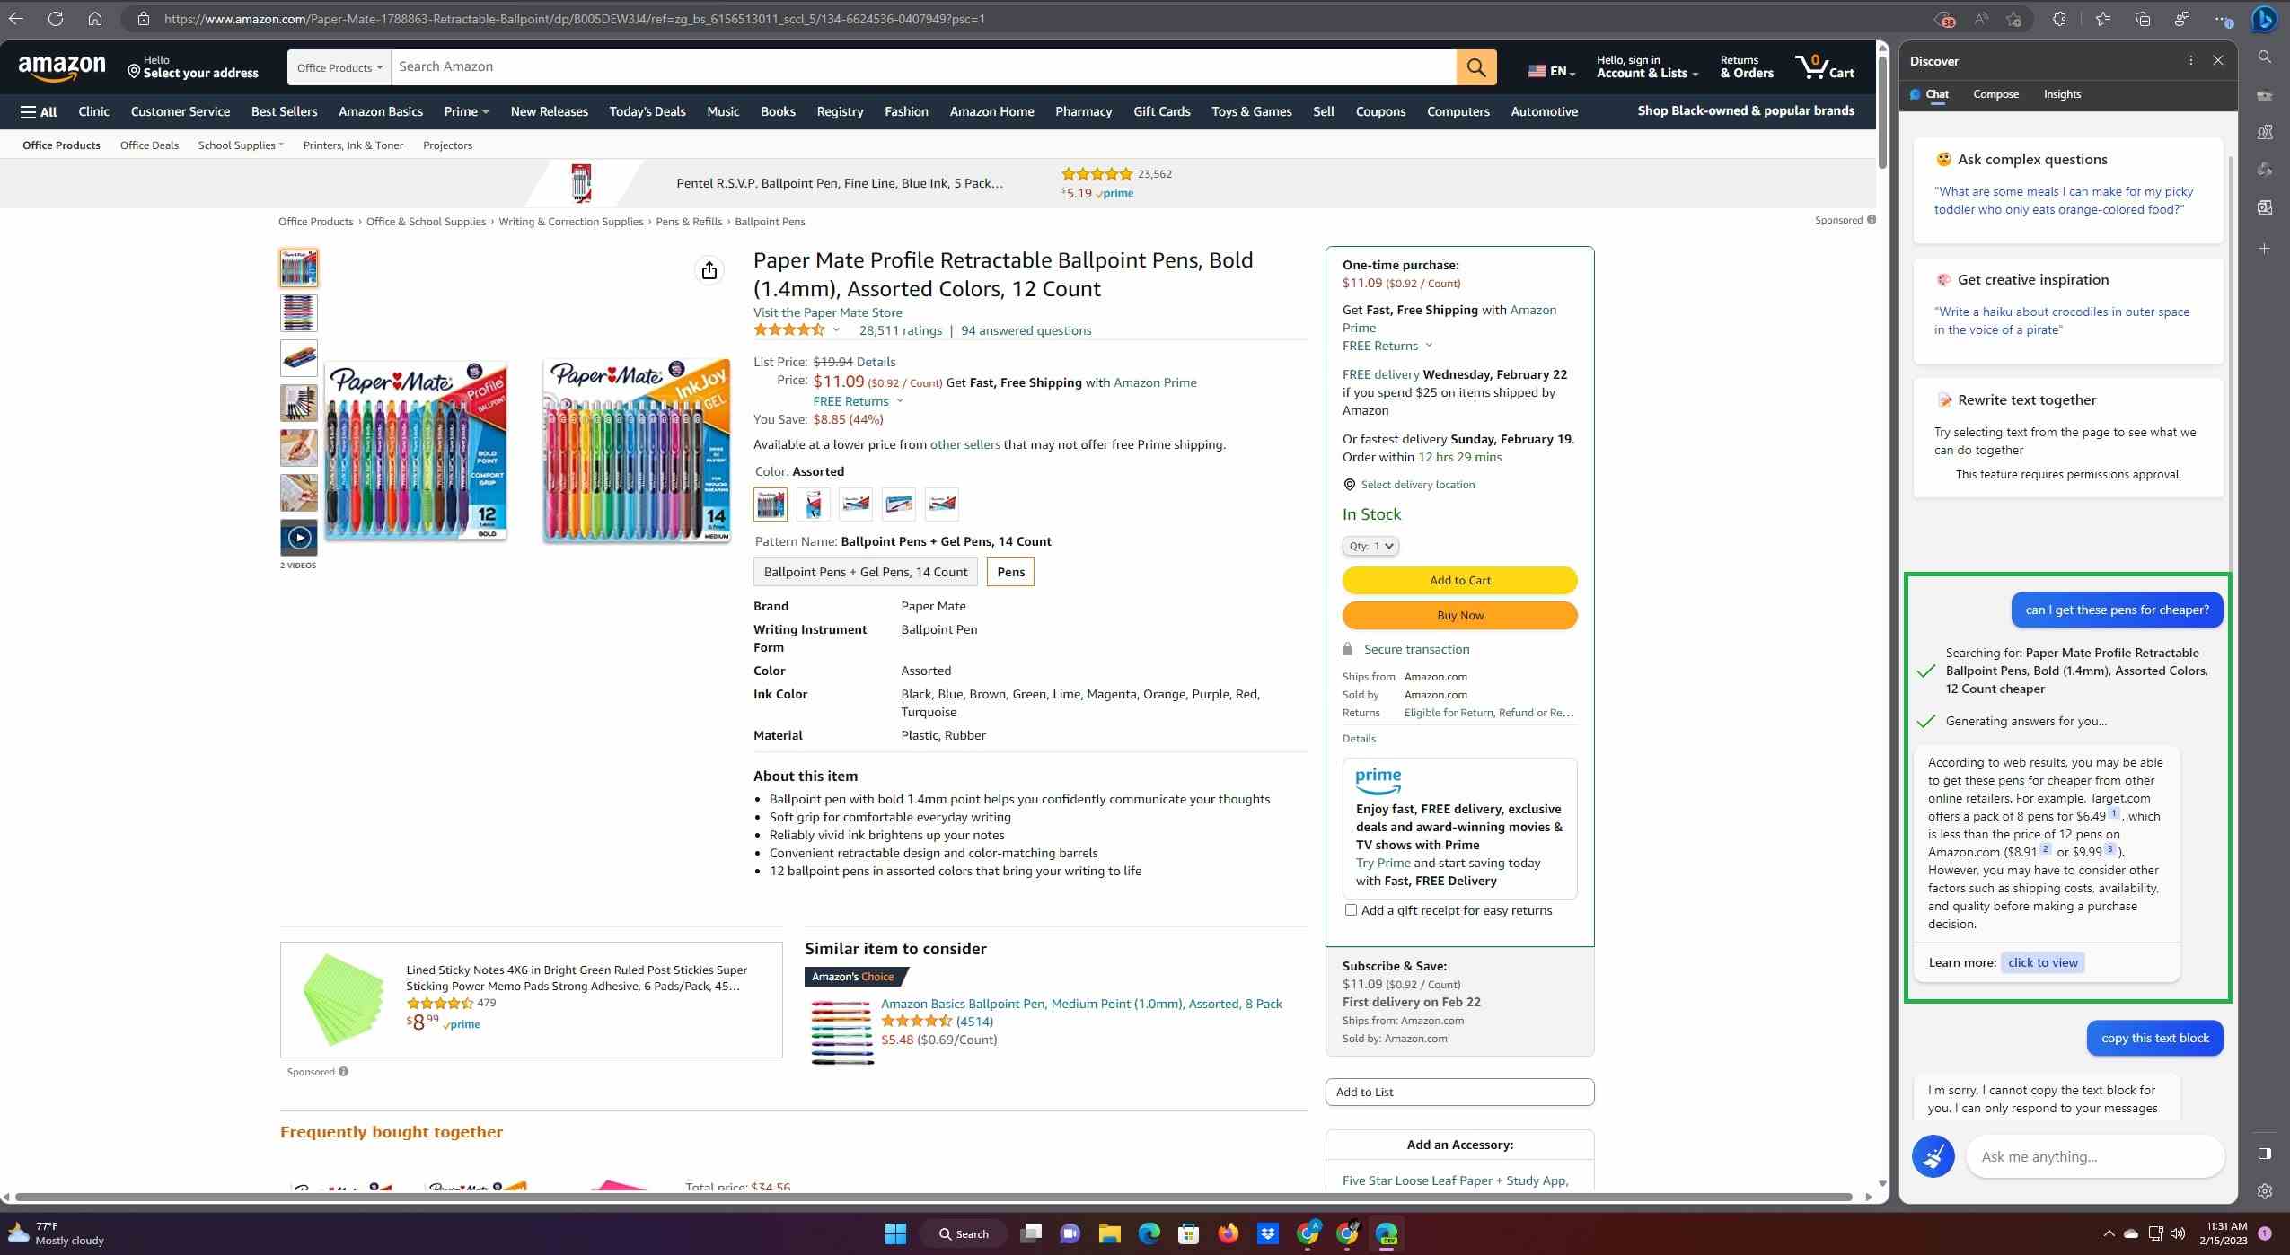
Task: Open the Amazon cart icon
Action: point(1824,66)
